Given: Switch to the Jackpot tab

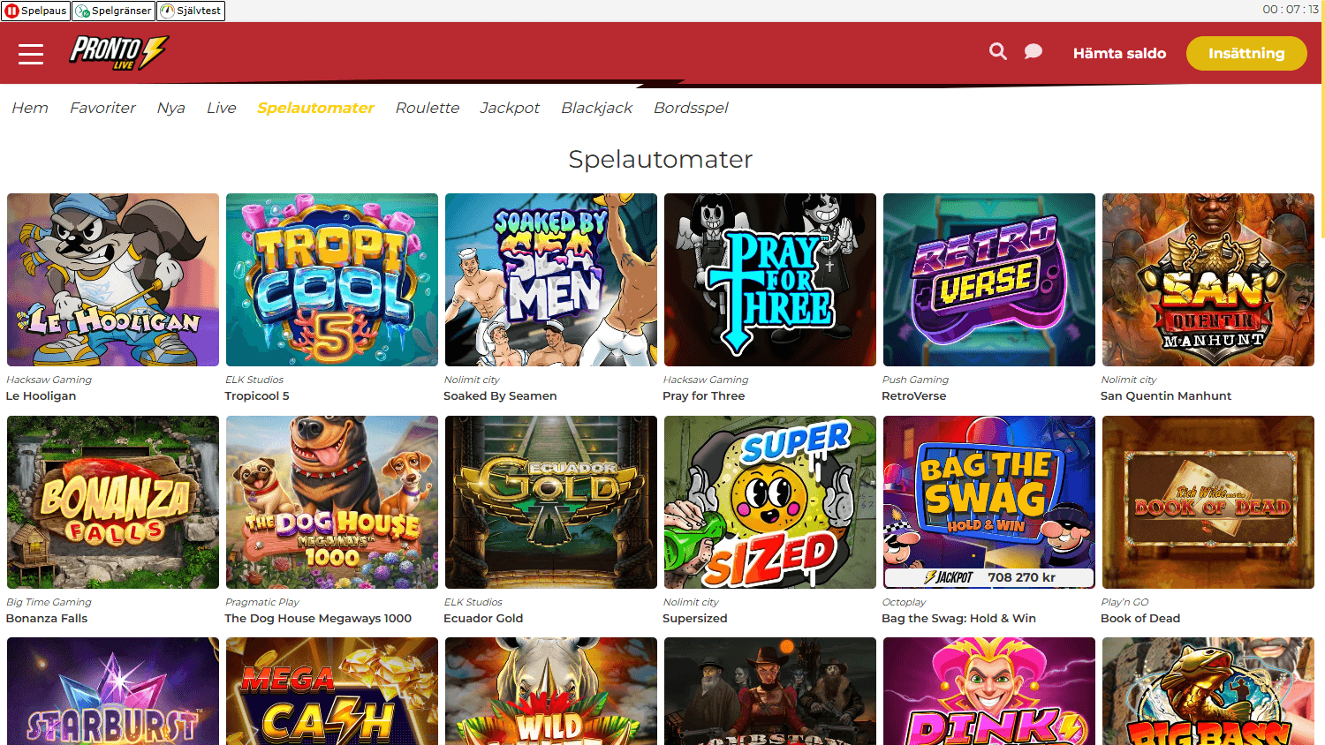Looking at the screenshot, I should pos(510,108).
